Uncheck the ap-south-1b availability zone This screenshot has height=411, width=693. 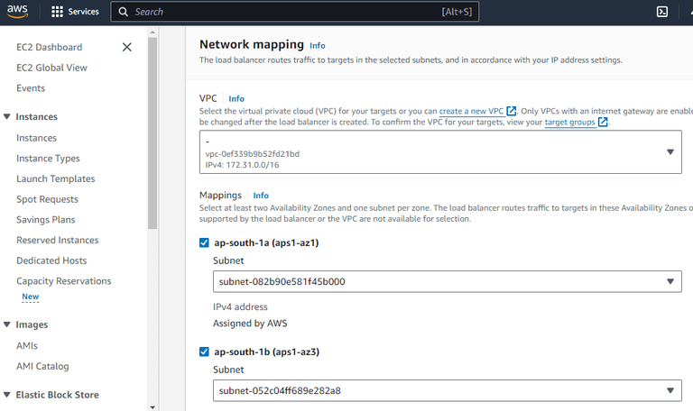coord(204,352)
